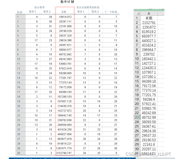Click highlighted Excel row header 23
This screenshot has height=159, width=175.
pos(137,117)
